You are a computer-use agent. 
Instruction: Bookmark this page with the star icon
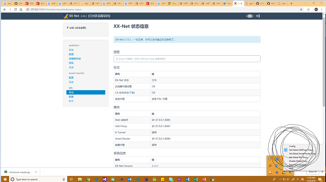(301, 9)
